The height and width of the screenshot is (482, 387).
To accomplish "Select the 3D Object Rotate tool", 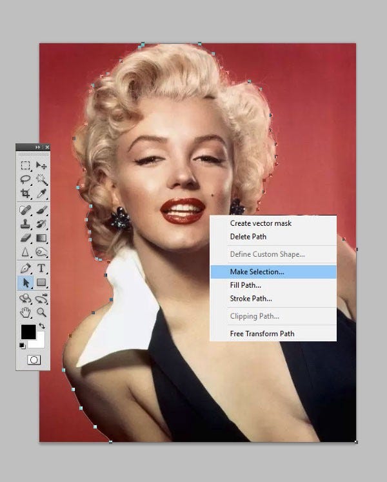I will click(x=25, y=299).
